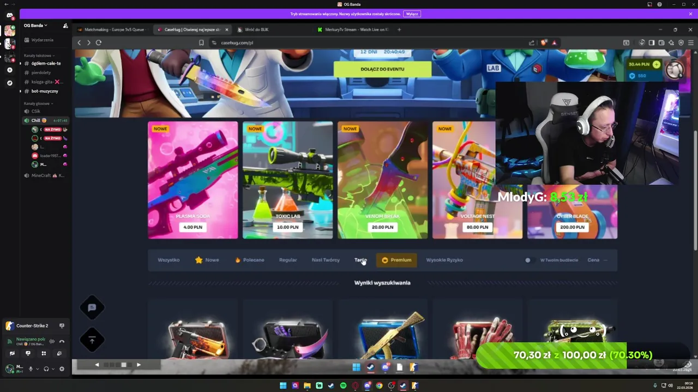This screenshot has width=698, height=392.
Task: Select the Regular filter tab
Action: click(288, 260)
